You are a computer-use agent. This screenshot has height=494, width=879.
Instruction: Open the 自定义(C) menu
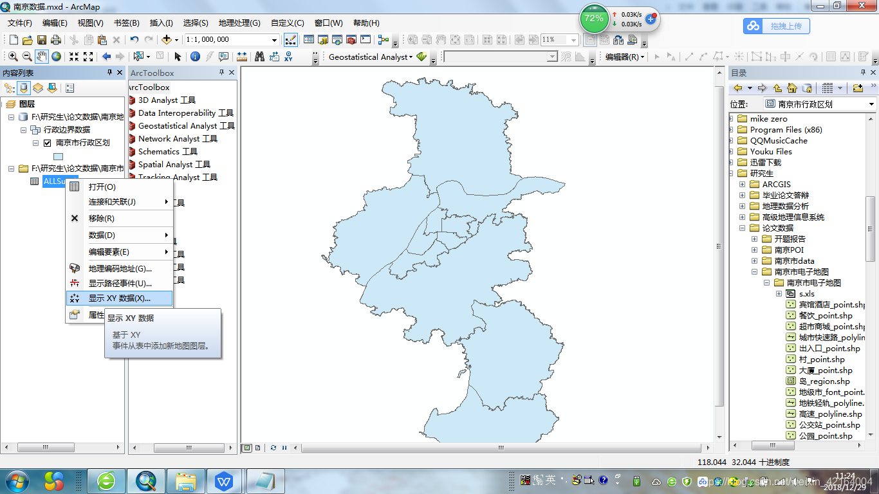pos(287,23)
